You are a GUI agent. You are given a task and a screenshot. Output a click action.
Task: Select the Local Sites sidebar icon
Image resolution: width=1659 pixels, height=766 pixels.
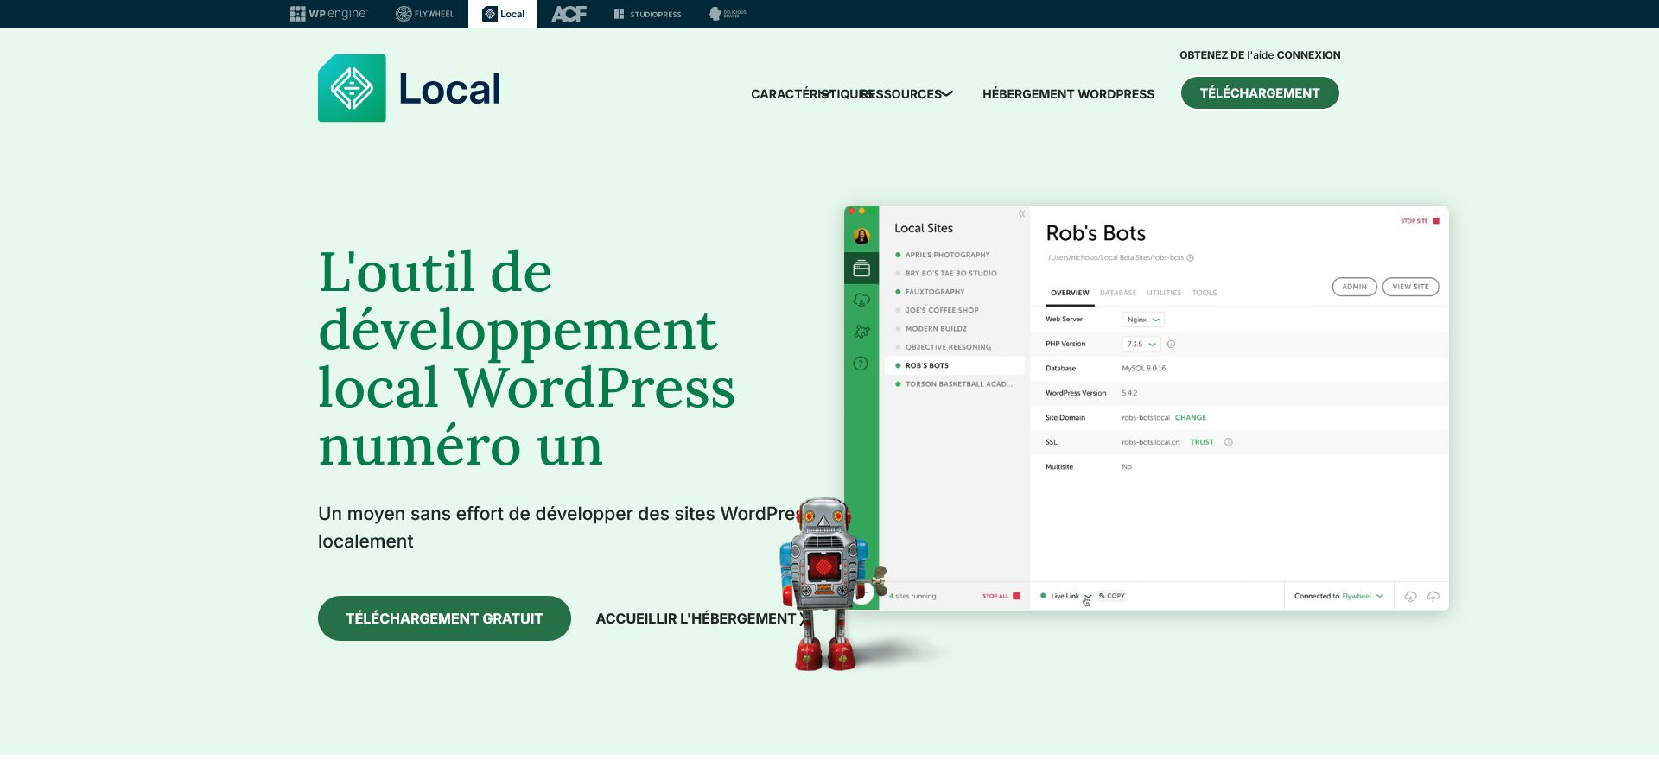(861, 269)
